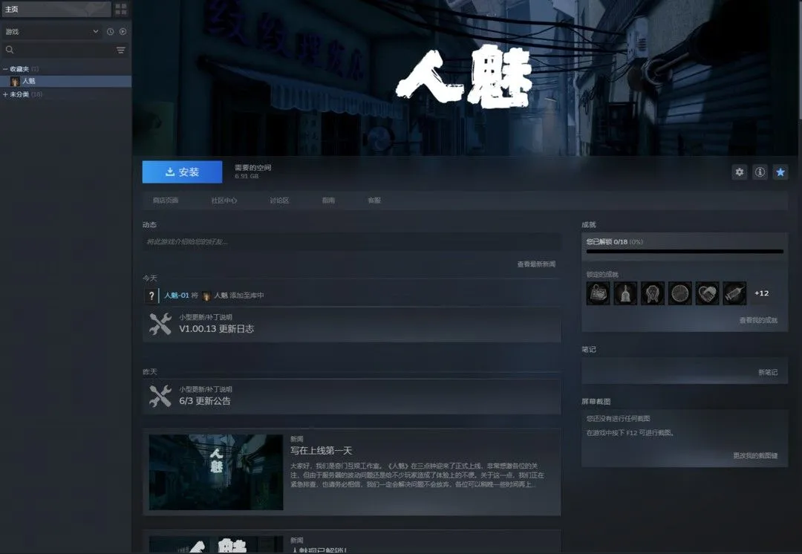
Task: Click the syringe locked achievement icon
Action: pyautogui.click(x=734, y=293)
